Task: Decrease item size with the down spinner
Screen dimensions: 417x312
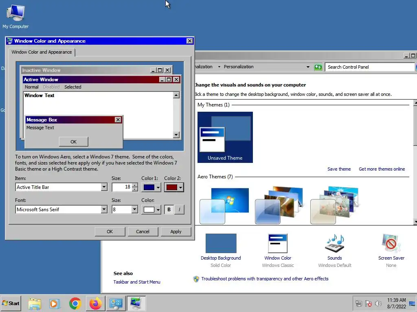Action: [135, 189]
